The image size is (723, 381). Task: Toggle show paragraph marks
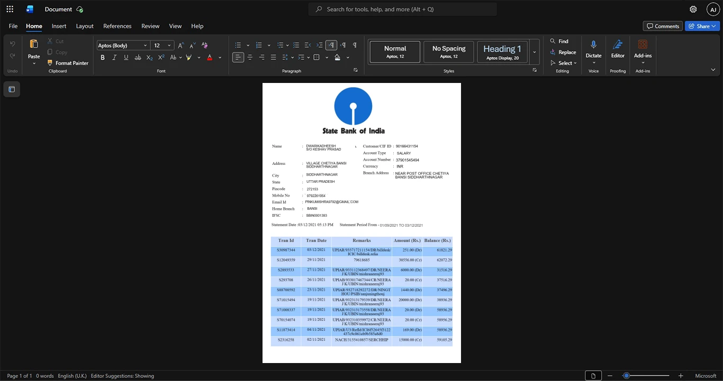tap(355, 45)
